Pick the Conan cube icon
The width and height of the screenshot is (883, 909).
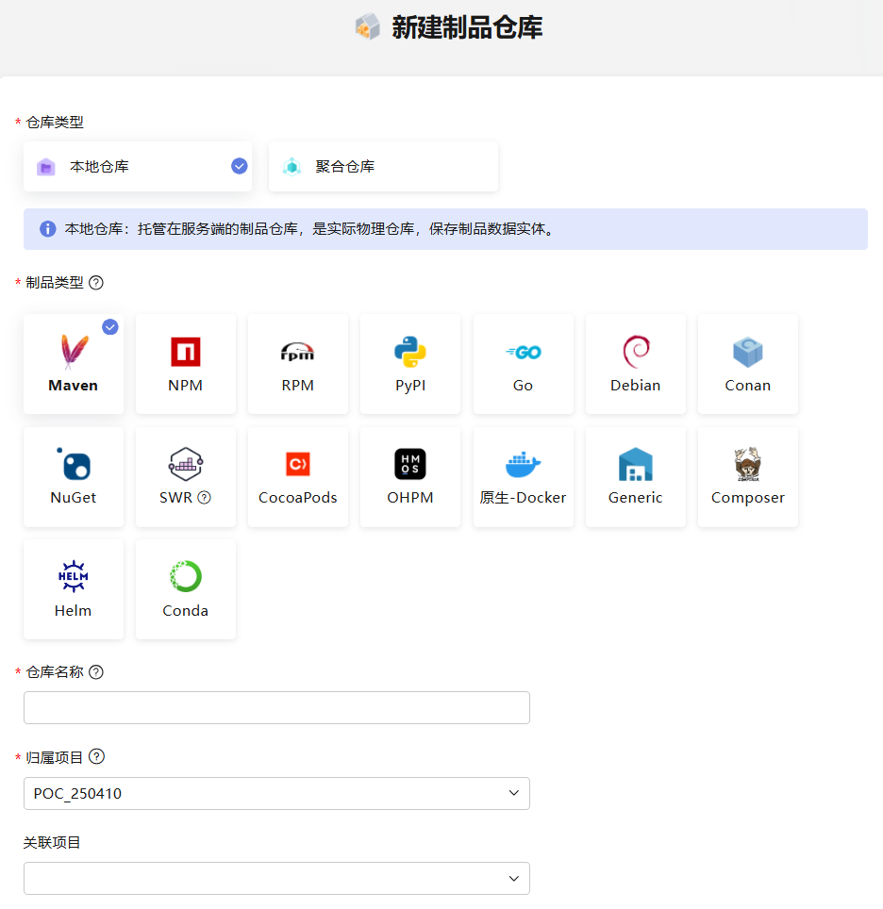point(748,352)
